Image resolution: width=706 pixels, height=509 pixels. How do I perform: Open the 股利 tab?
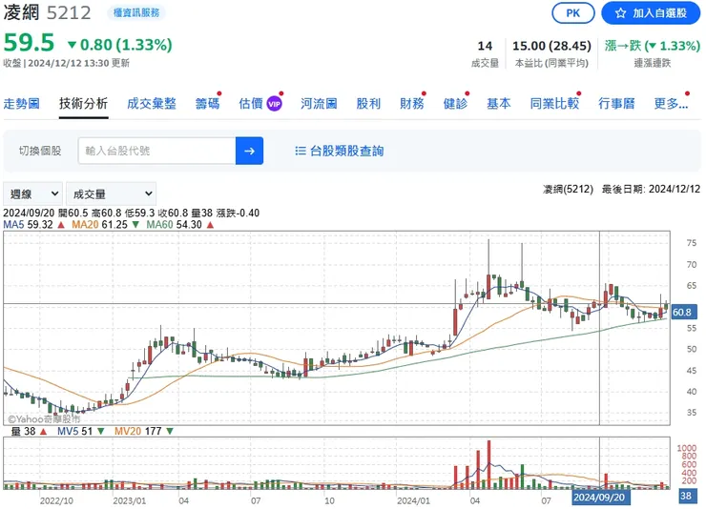(368, 104)
